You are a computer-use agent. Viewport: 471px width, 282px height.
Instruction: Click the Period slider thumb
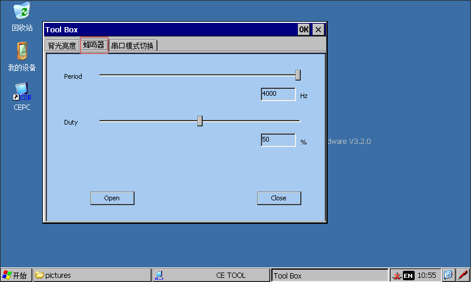click(298, 75)
